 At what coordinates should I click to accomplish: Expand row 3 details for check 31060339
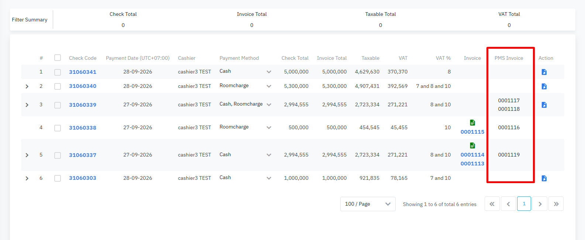27,105
